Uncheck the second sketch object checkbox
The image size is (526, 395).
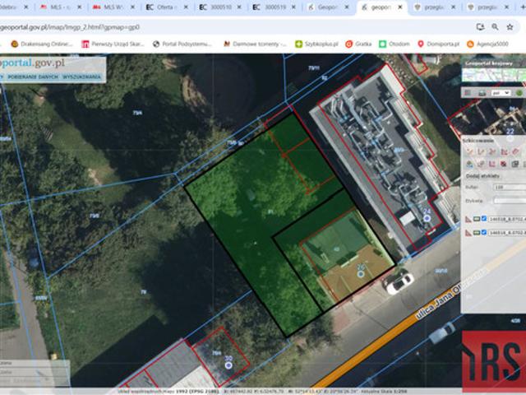(484, 232)
